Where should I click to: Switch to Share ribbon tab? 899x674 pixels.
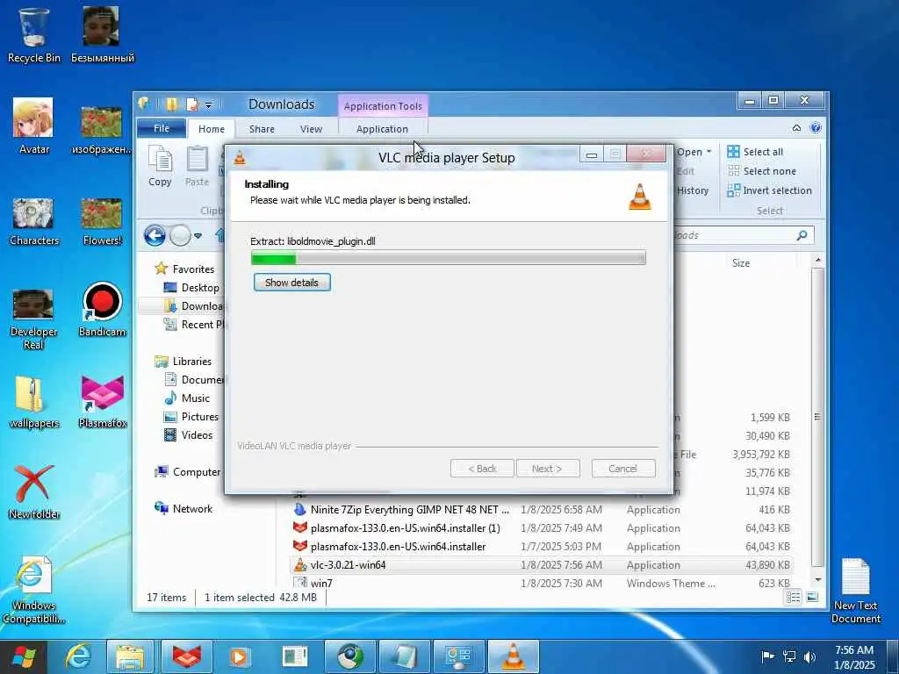tap(262, 129)
